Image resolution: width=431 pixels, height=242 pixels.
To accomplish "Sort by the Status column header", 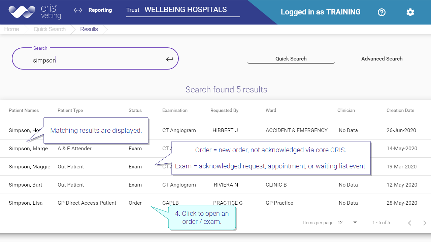I will coord(135,110).
